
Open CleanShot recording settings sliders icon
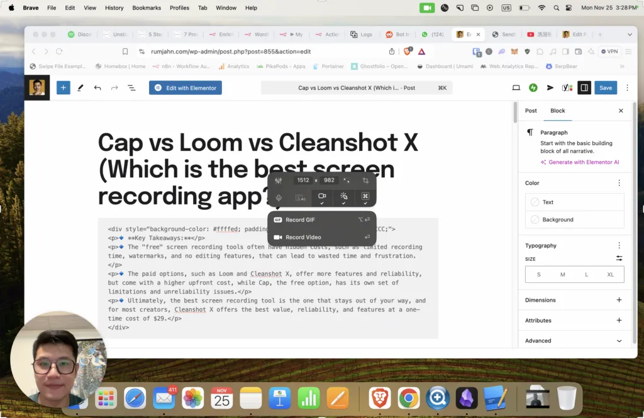(x=279, y=180)
